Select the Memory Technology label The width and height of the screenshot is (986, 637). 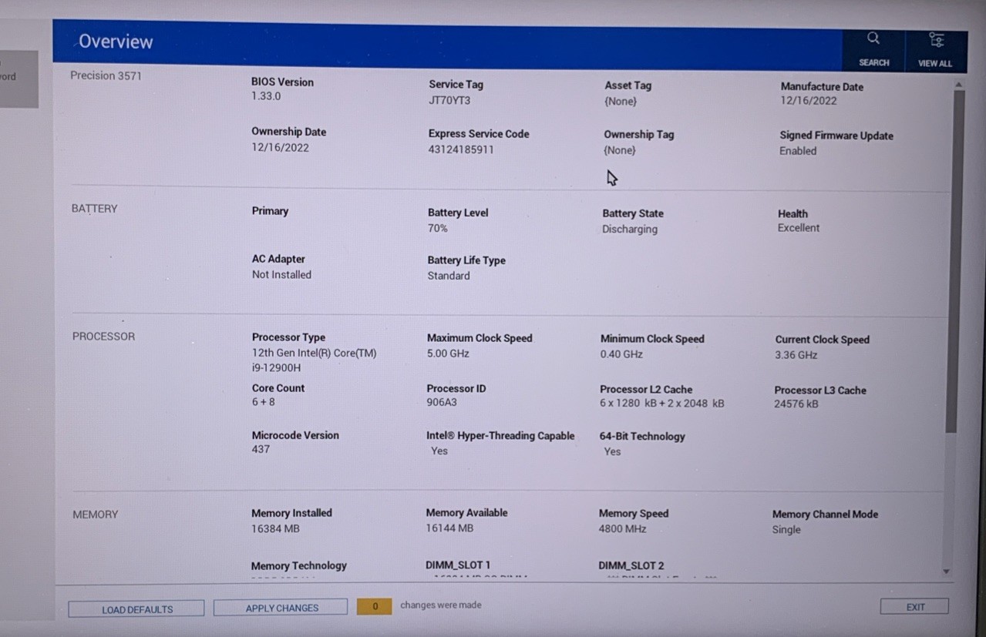point(299,565)
